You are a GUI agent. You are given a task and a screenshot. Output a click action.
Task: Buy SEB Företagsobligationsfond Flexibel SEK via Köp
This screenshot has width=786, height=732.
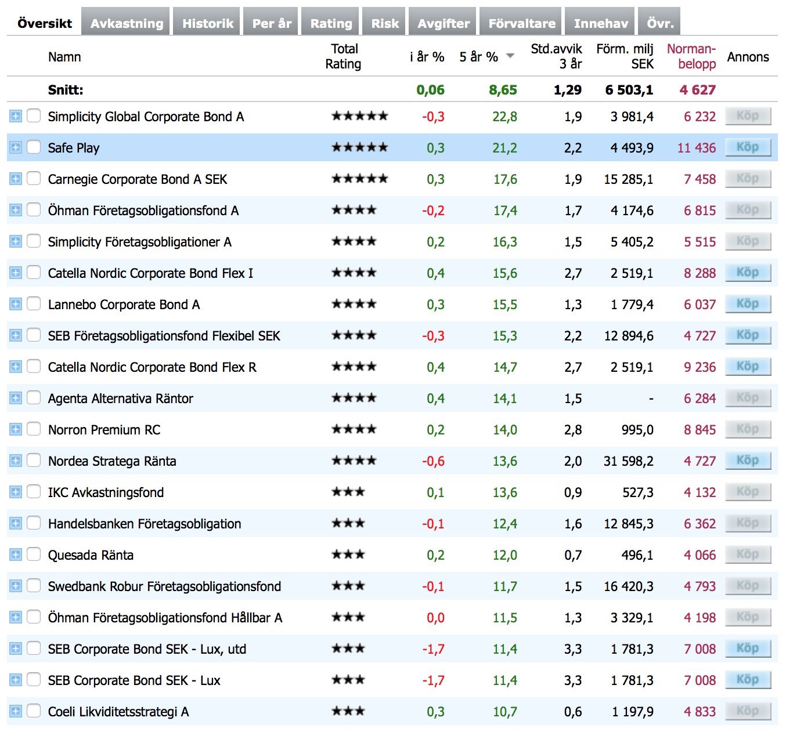(x=748, y=335)
